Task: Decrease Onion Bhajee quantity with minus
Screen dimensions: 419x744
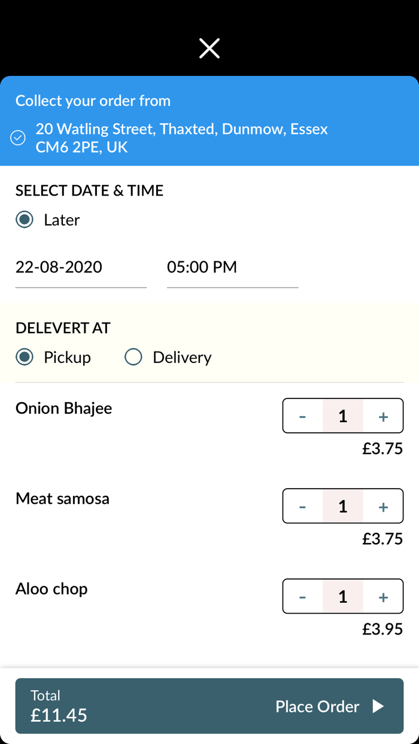Action: [302, 416]
